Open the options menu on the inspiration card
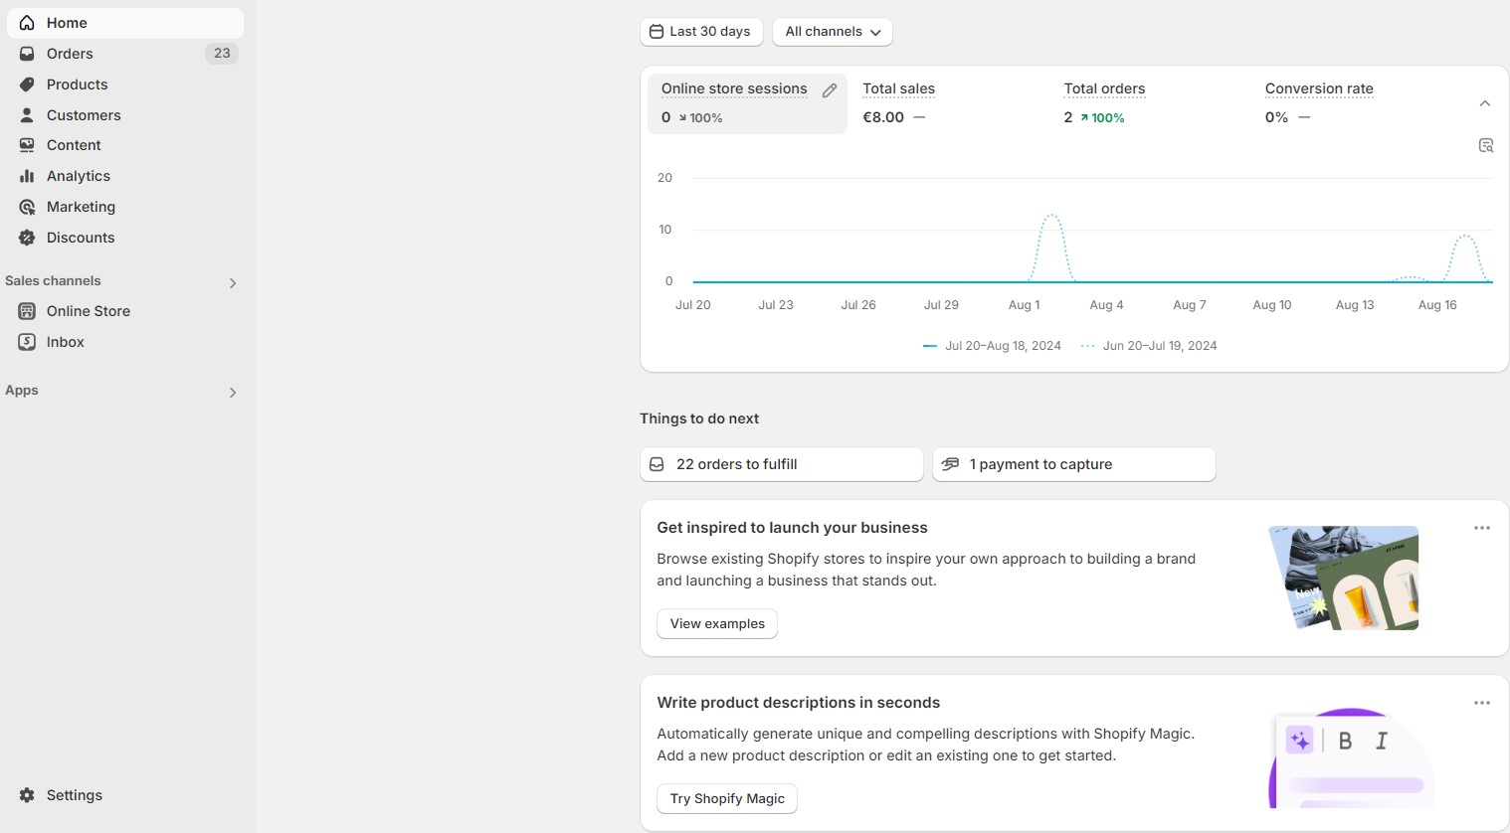 (x=1481, y=528)
